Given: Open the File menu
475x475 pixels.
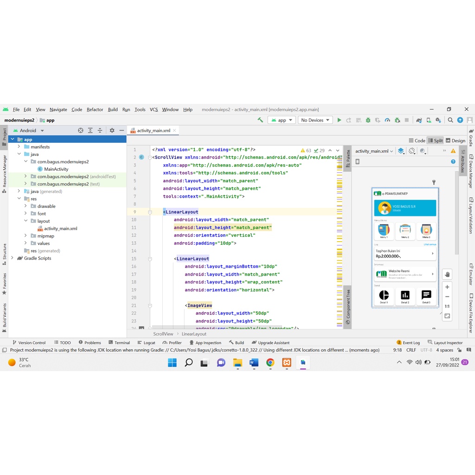Looking at the screenshot, I should 16,109.
